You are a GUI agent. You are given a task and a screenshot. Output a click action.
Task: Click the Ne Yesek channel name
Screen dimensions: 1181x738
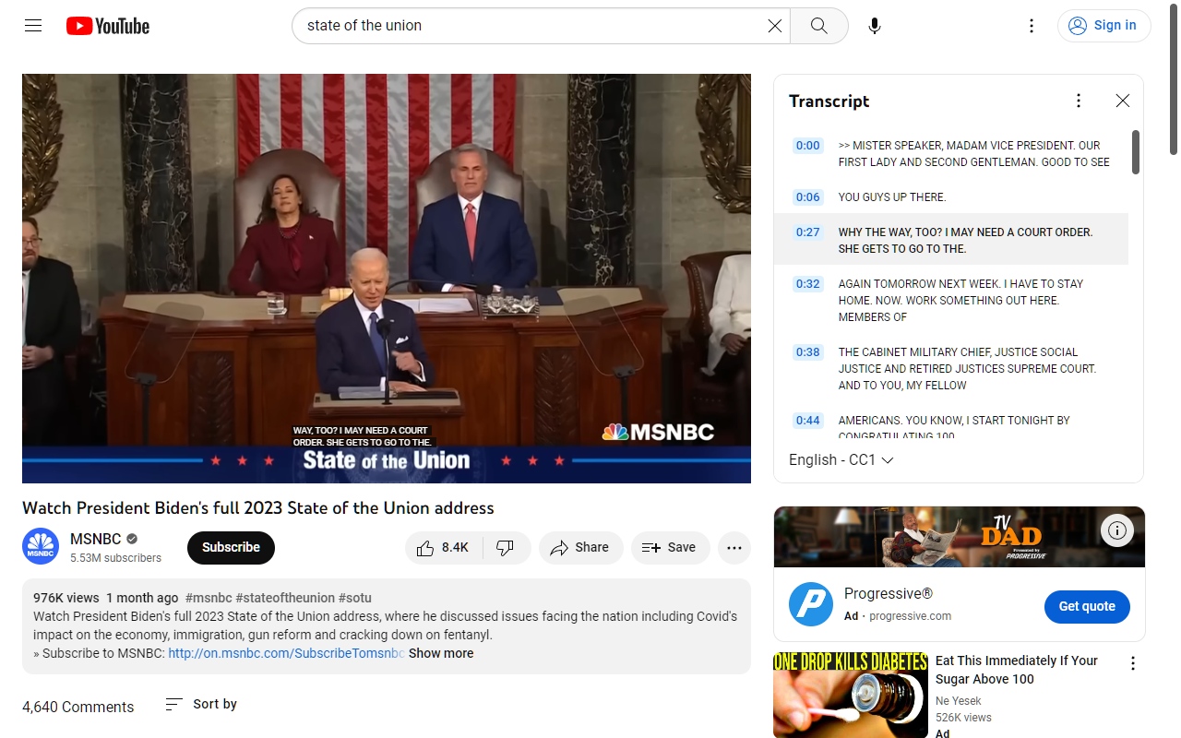coord(959,701)
